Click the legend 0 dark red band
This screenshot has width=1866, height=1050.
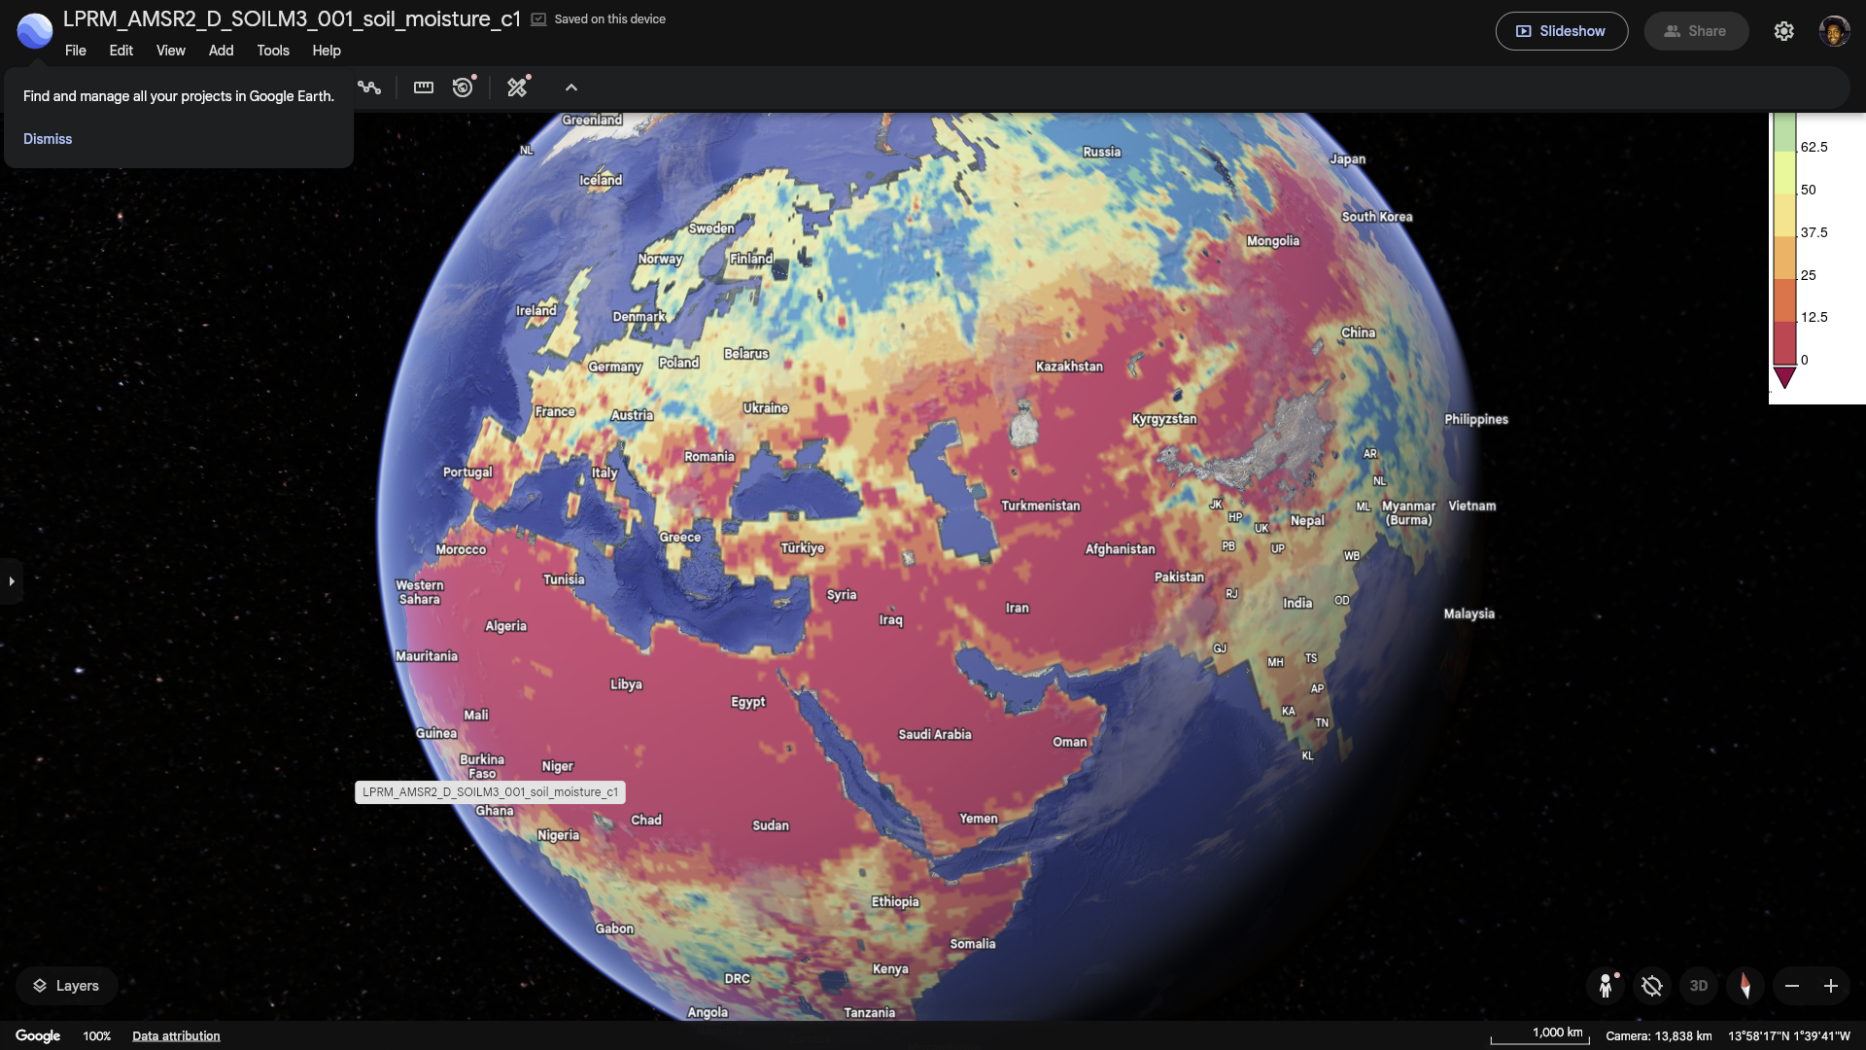1784,344
